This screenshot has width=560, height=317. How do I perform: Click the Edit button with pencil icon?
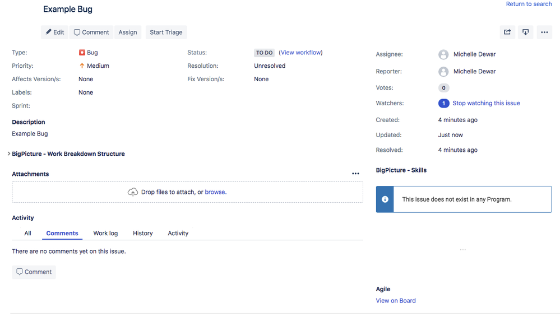tap(54, 32)
